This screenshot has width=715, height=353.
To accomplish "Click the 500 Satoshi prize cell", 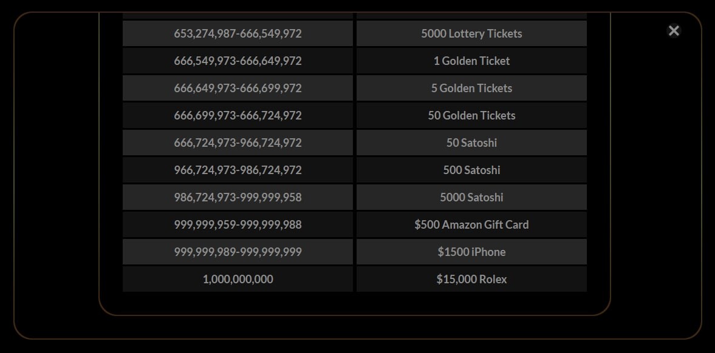I will (471, 170).
